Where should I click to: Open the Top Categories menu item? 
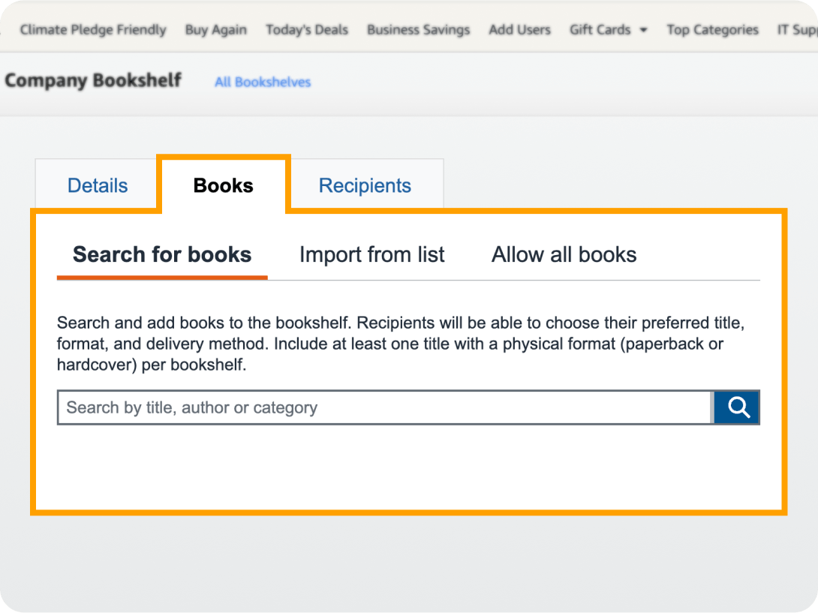(x=712, y=30)
